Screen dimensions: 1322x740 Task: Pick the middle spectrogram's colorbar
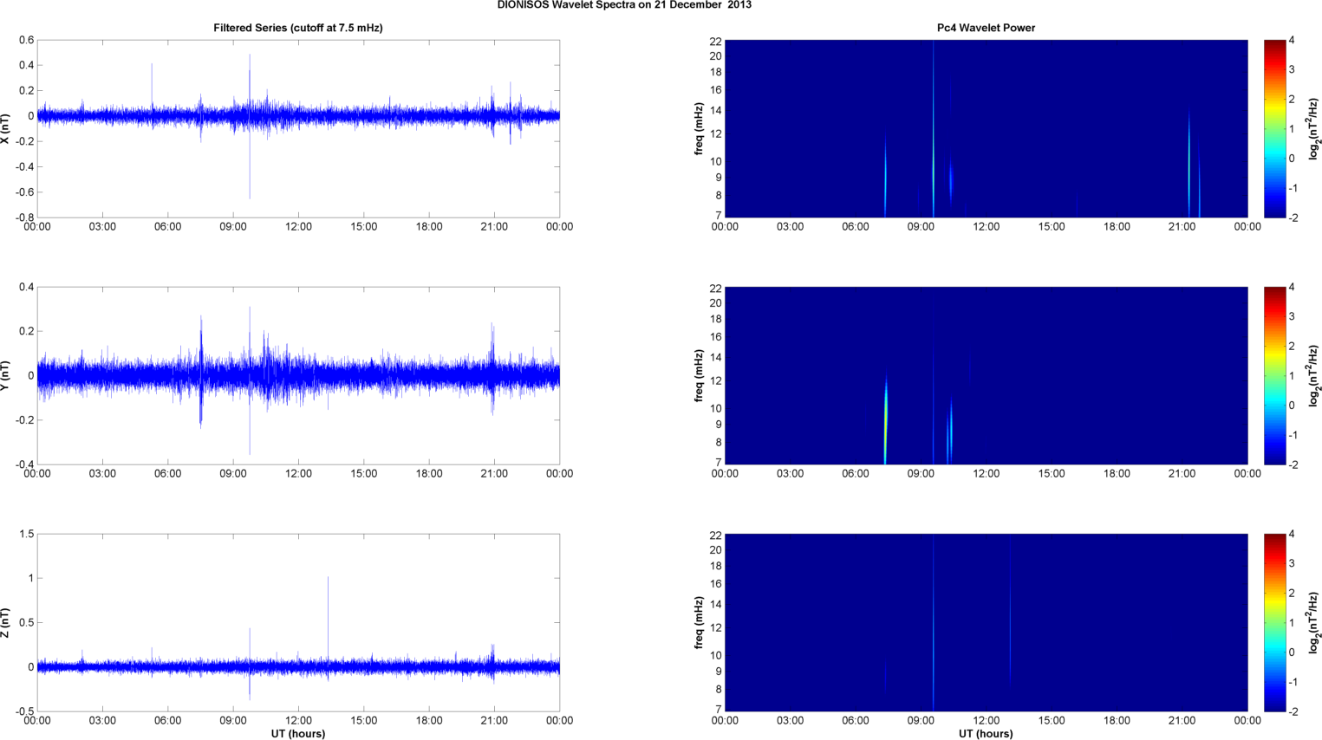1274,375
